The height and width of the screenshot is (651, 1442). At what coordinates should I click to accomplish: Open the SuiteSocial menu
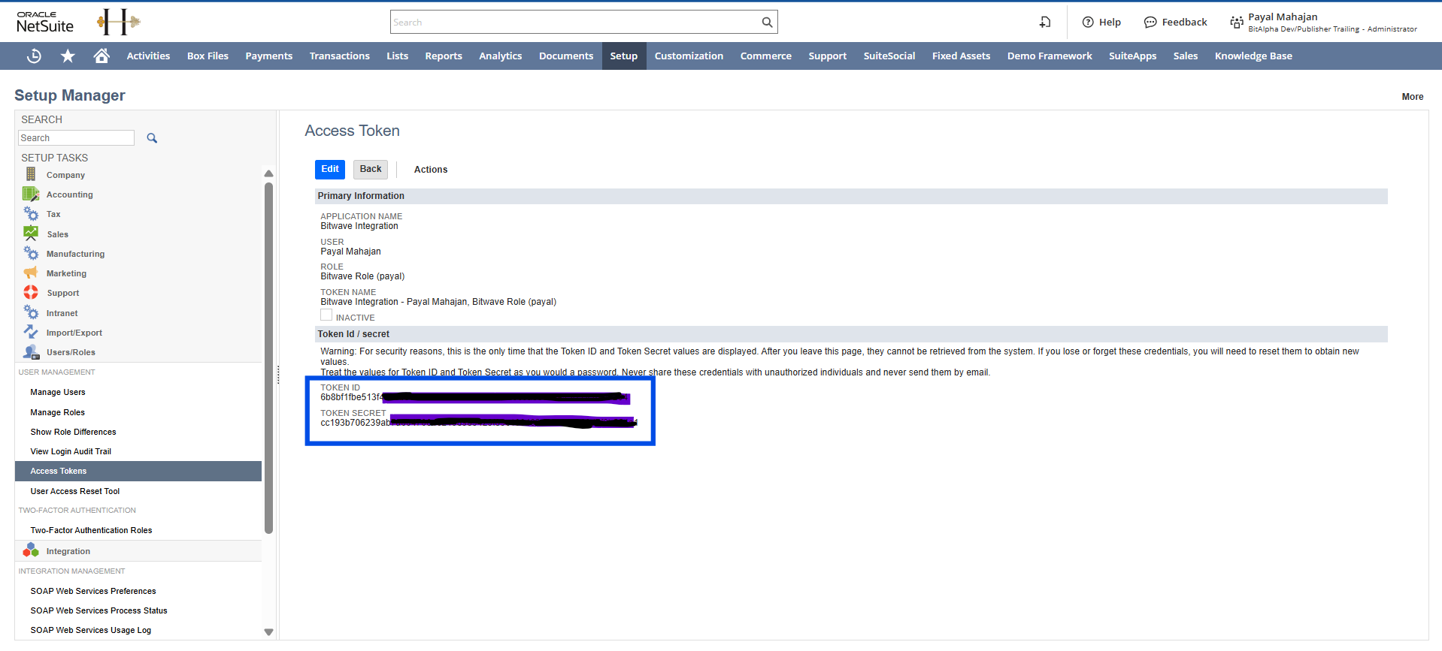coord(889,56)
